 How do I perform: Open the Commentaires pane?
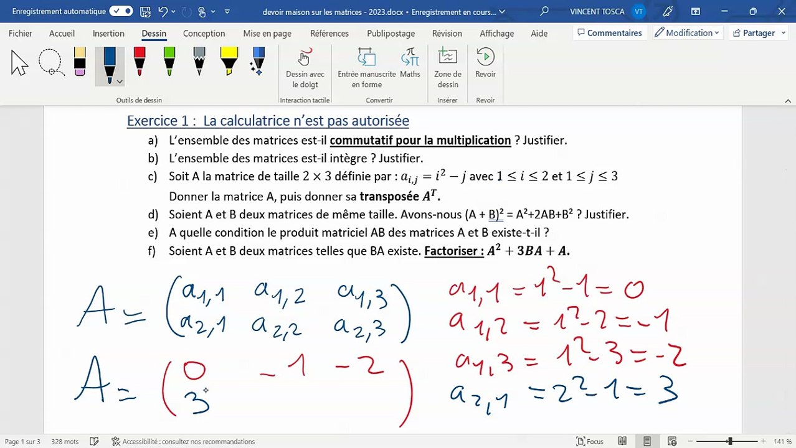click(610, 33)
